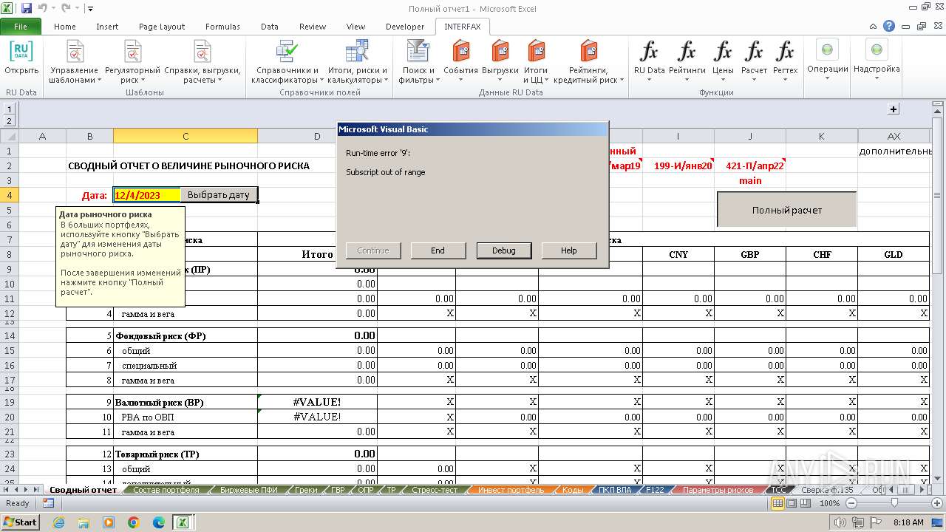This screenshot has height=532, width=946.
Task: Expand the outline plus button above column AX
Action: [894, 109]
